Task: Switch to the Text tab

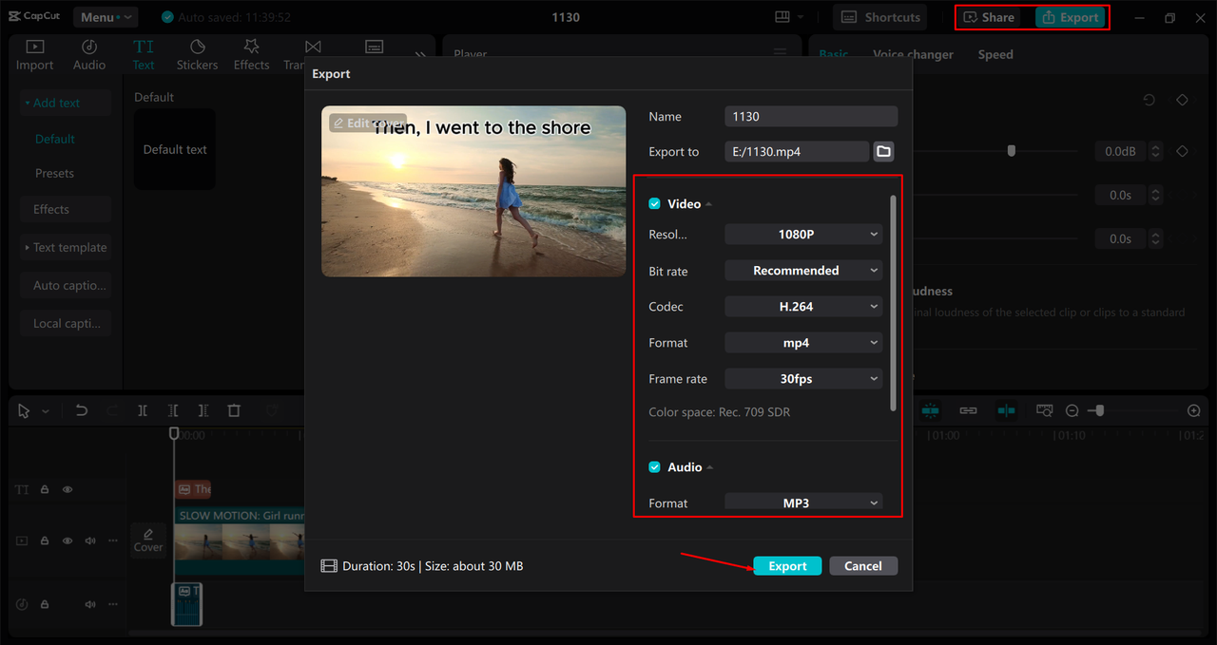Action: pyautogui.click(x=144, y=54)
